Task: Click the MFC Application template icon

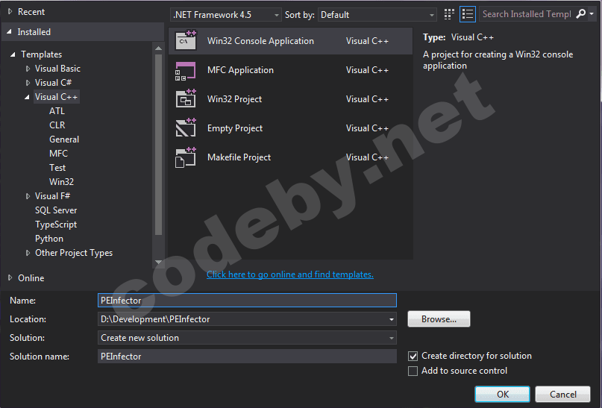Action: click(186, 71)
